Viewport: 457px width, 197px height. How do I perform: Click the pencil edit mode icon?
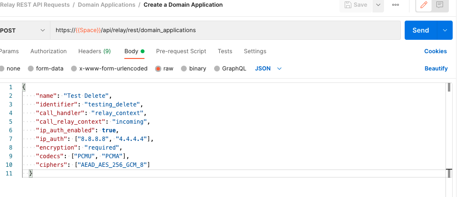[424, 5]
